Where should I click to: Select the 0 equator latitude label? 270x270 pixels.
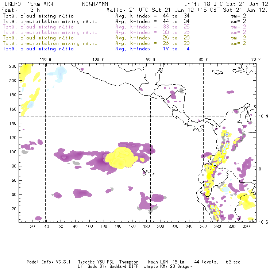[x=260, y=169]
